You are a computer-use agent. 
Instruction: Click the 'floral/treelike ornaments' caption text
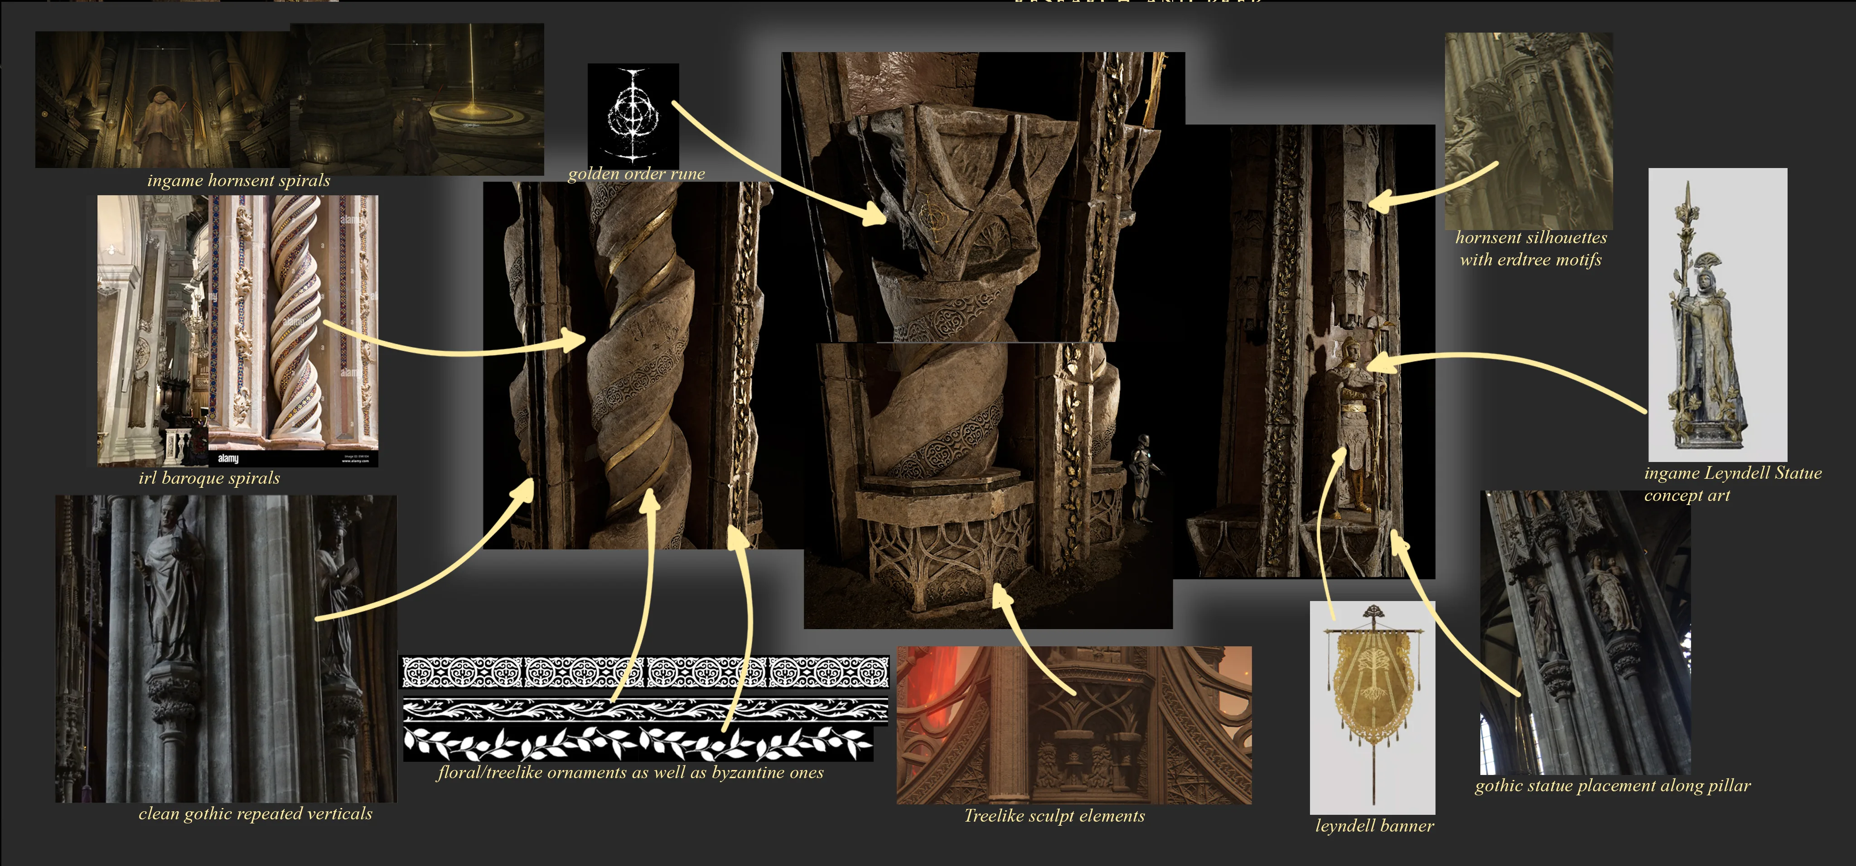coord(630,772)
